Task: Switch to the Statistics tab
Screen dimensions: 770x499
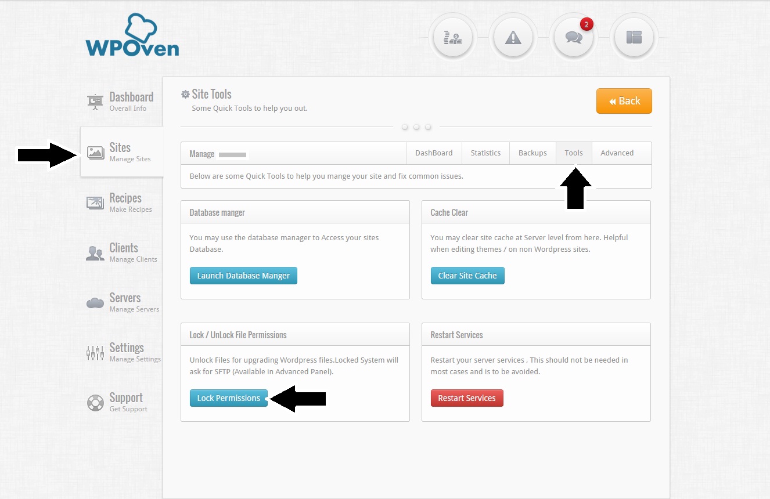Action: click(x=485, y=153)
